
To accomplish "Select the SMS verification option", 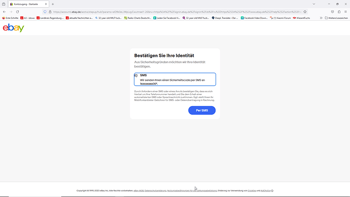I will point(175,79).
